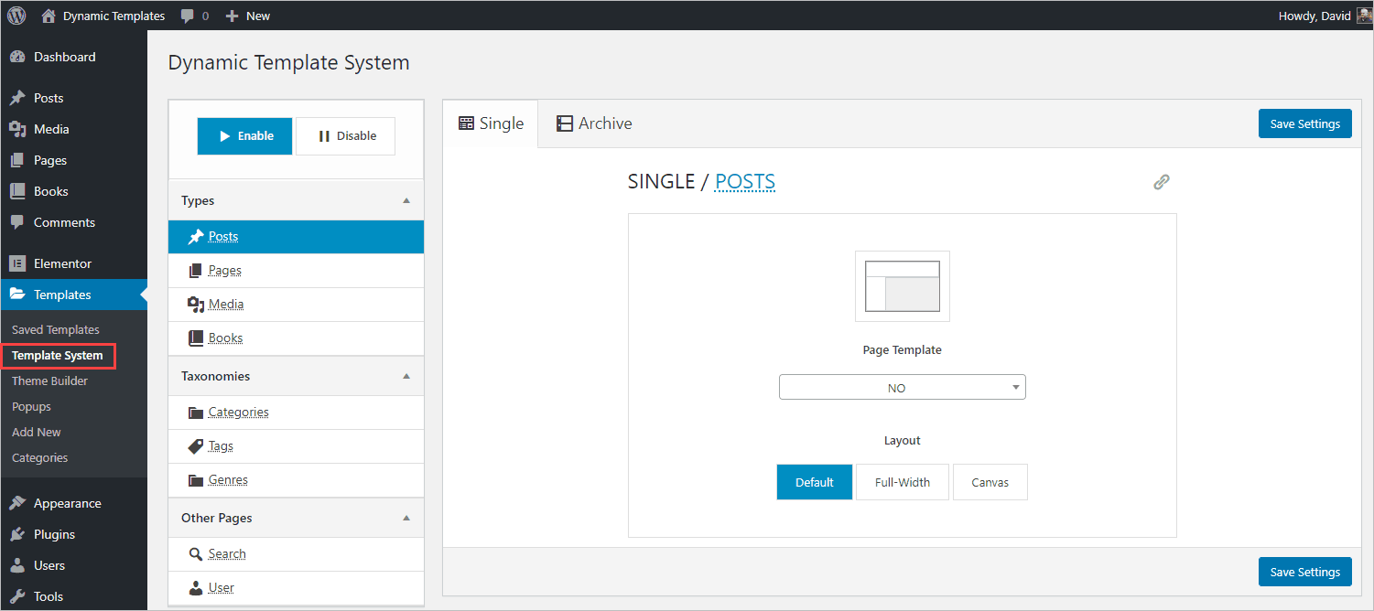Go to Appearance in the sidebar
The height and width of the screenshot is (611, 1374).
67,503
